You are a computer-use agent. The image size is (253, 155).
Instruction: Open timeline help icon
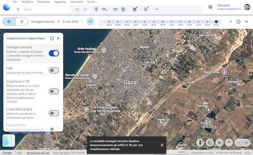(x=238, y=22)
